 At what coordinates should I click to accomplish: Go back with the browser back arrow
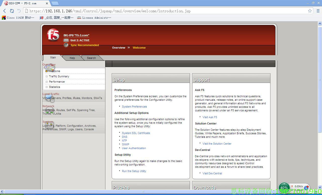point(5,11)
